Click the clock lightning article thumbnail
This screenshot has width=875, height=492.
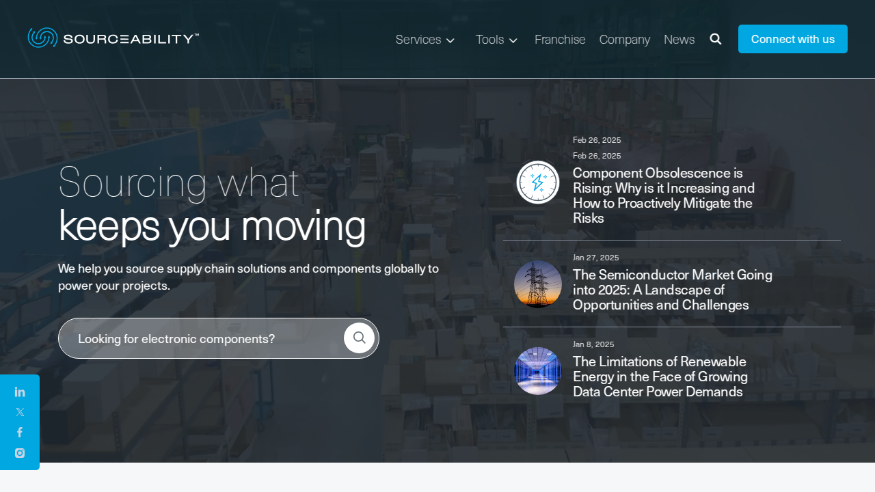538,182
